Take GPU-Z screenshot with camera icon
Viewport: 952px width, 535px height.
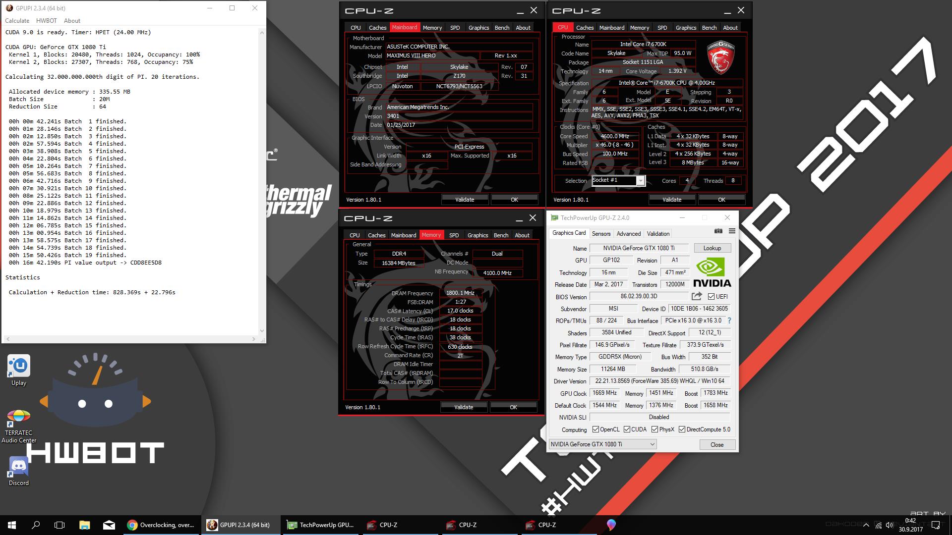(718, 231)
